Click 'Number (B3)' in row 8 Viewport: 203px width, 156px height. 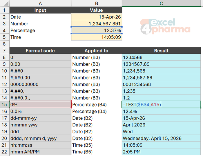[86, 57]
